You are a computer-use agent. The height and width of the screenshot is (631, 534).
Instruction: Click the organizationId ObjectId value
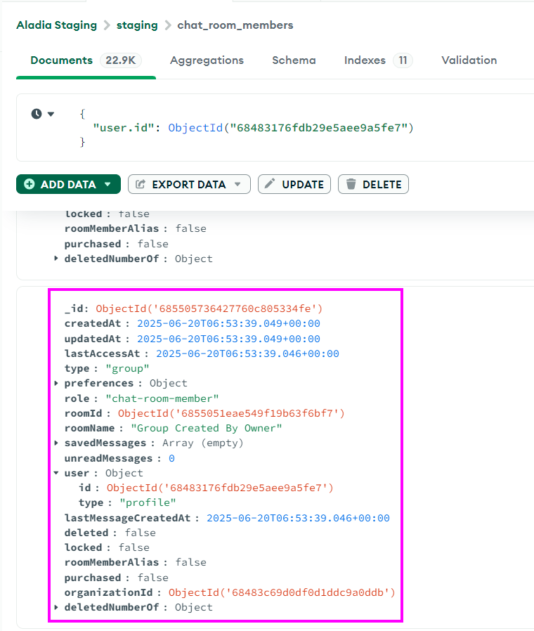tap(282, 592)
